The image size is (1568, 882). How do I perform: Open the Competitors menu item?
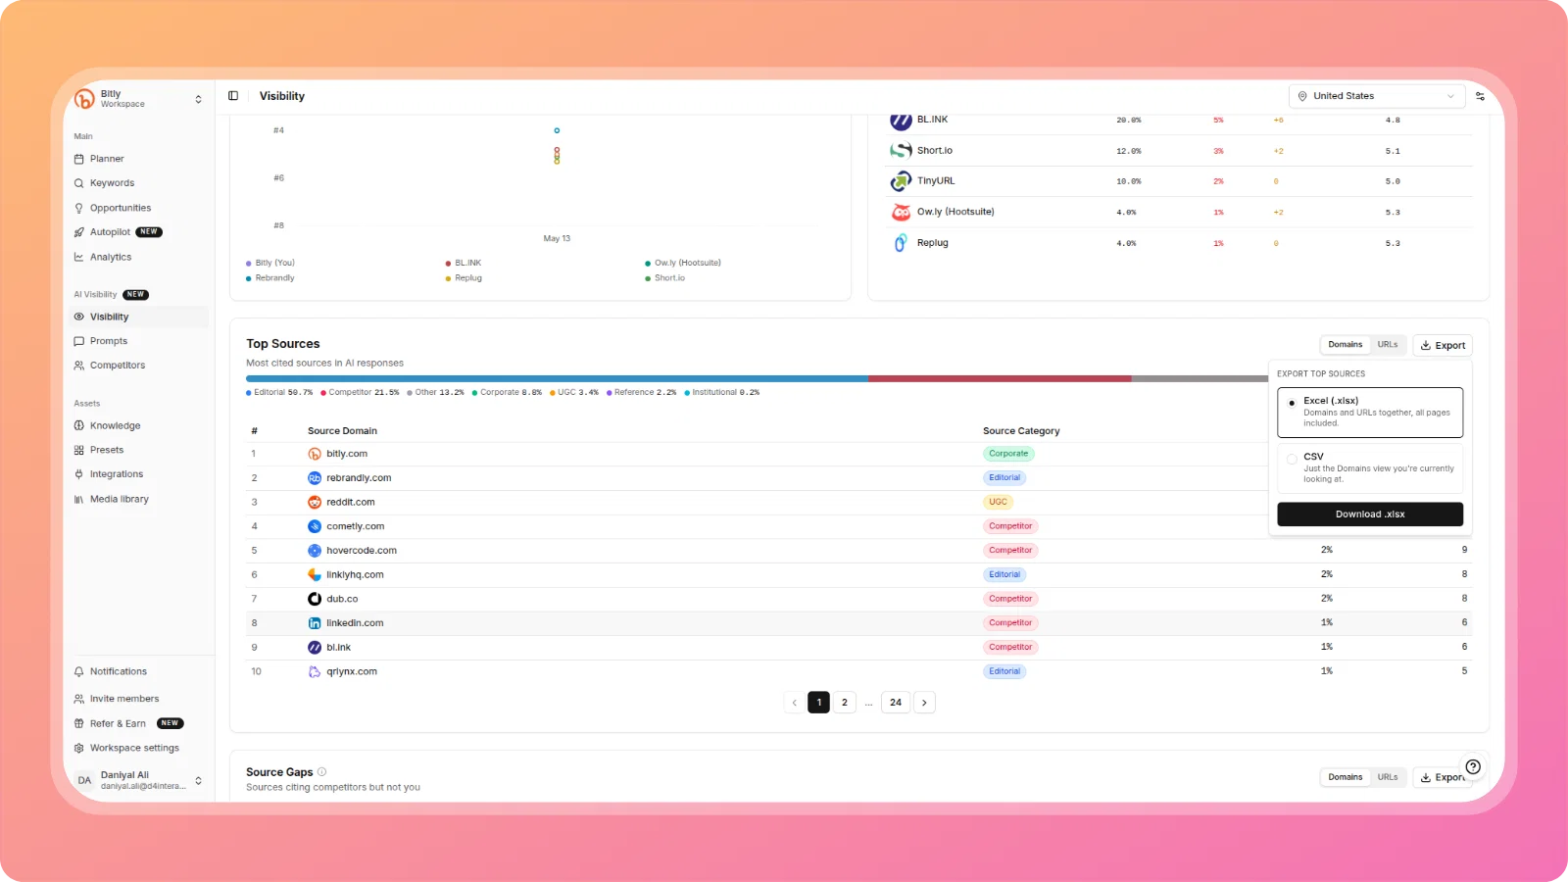tap(139, 366)
